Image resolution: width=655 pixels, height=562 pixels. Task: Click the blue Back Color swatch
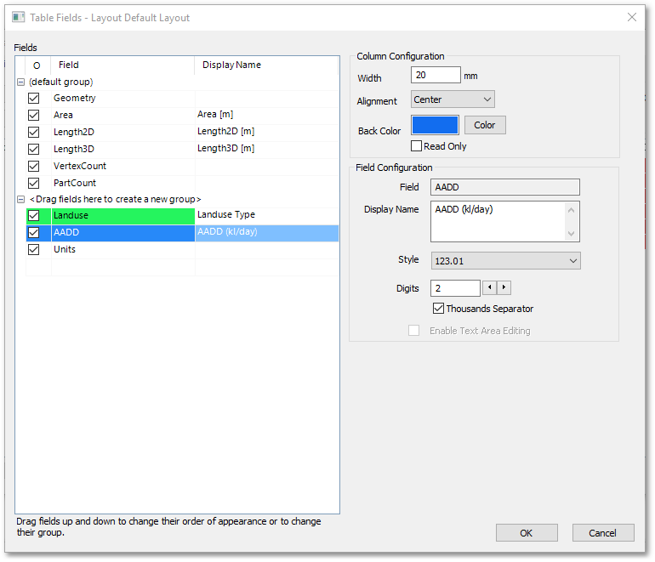point(435,125)
